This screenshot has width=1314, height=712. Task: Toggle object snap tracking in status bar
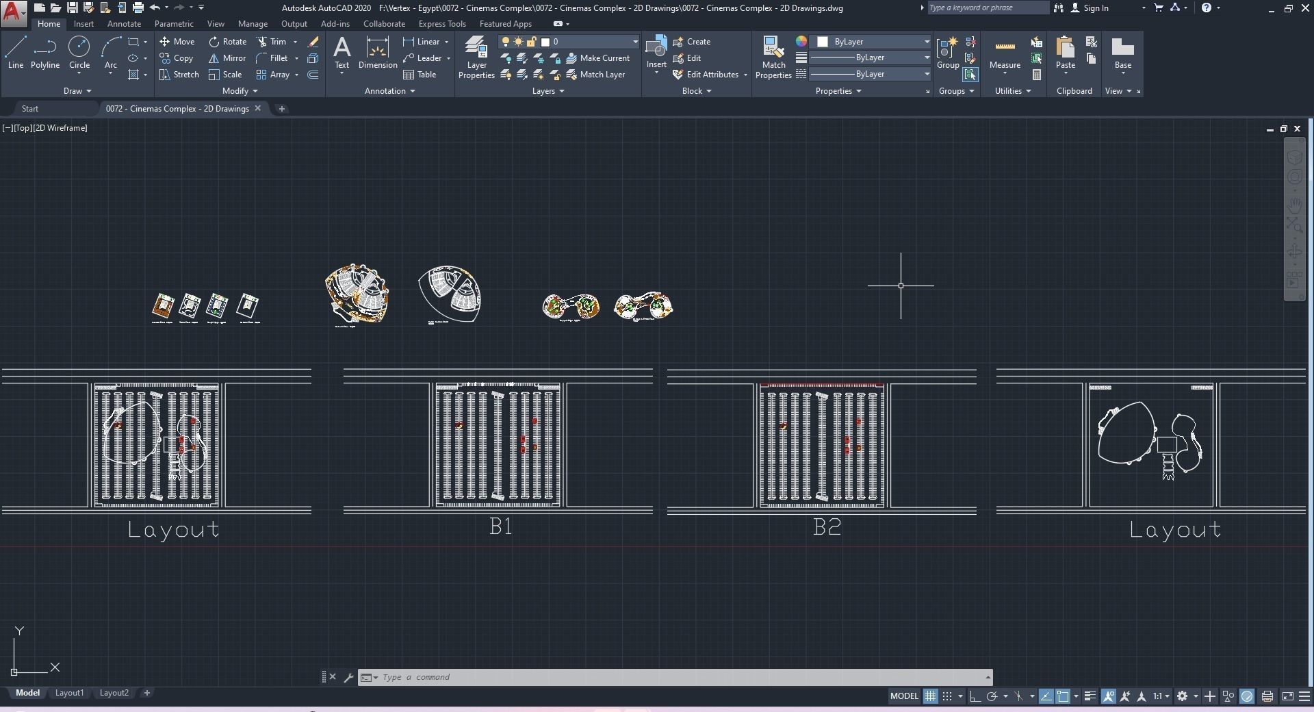pyautogui.click(x=1046, y=696)
